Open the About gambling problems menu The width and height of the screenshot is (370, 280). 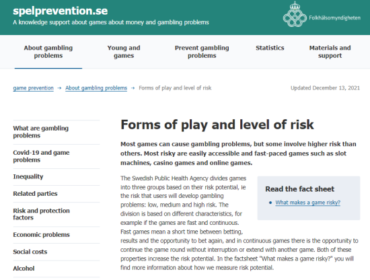(48, 52)
